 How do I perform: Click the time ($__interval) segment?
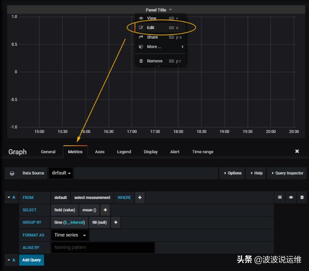pyautogui.click(x=70, y=222)
